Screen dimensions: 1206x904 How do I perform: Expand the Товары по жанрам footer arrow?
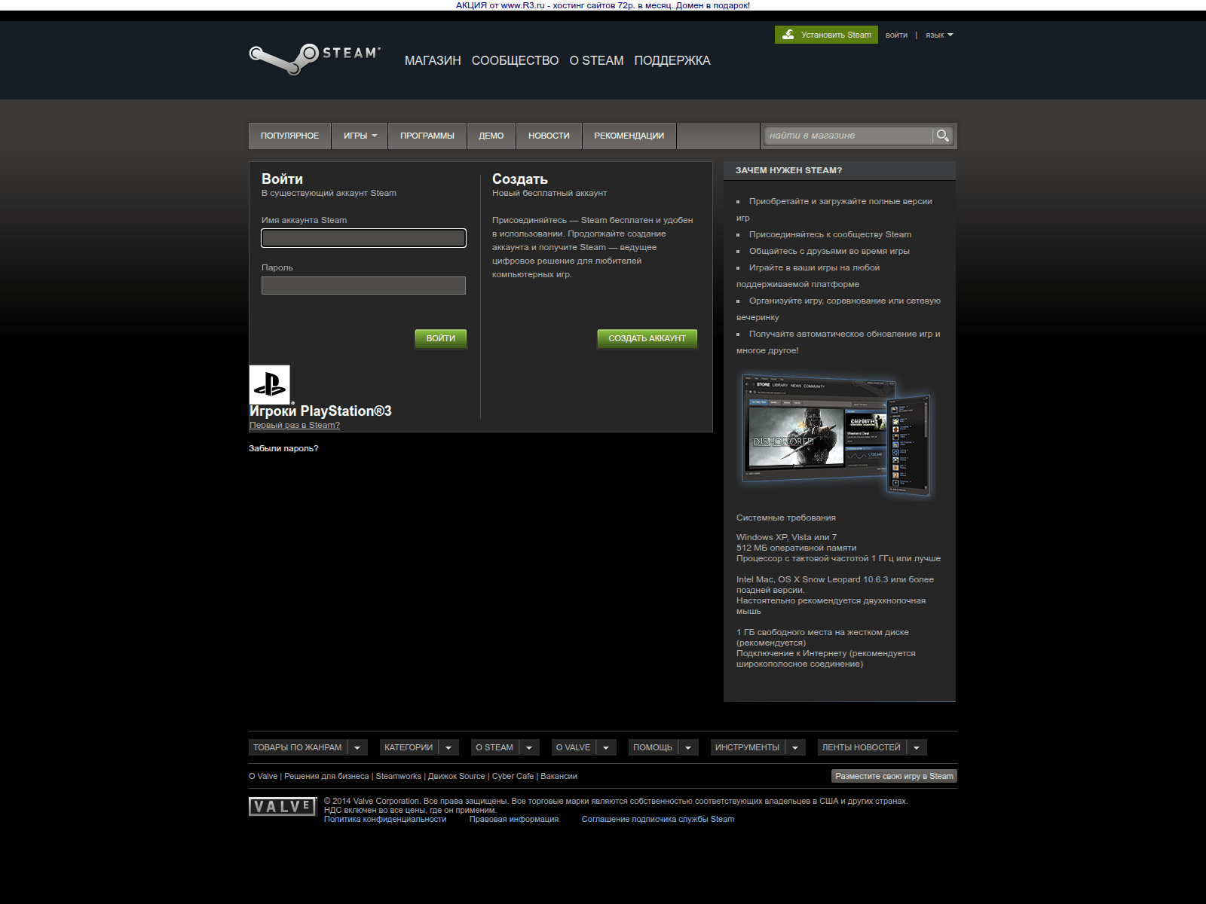[x=357, y=747]
